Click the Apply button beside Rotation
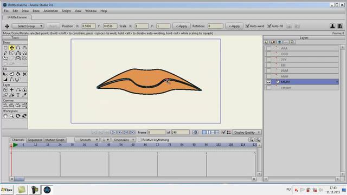 [234, 26]
